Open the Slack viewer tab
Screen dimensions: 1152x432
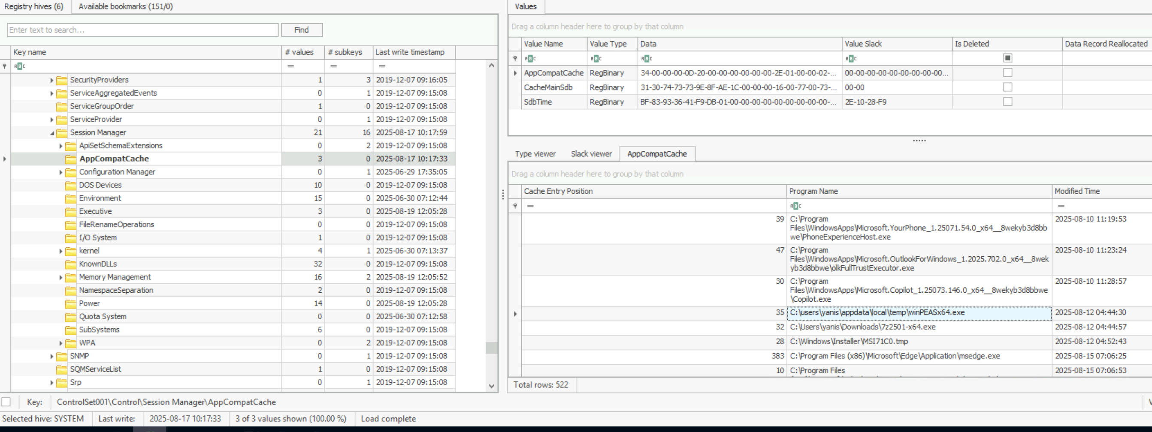coord(591,154)
